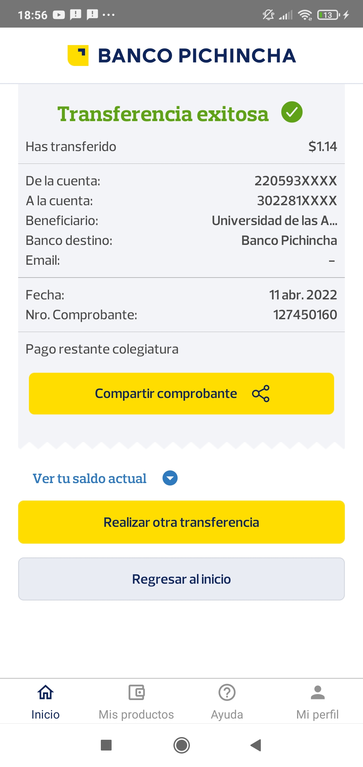Tap the Android recent apps square
Image resolution: width=363 pixels, height=767 pixels.
[106, 745]
